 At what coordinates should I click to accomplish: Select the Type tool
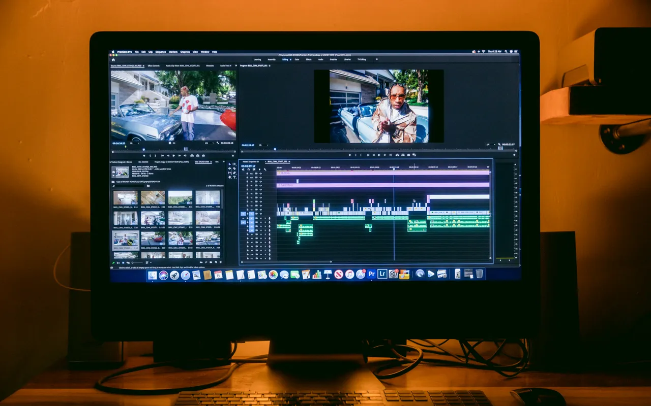(x=234, y=177)
